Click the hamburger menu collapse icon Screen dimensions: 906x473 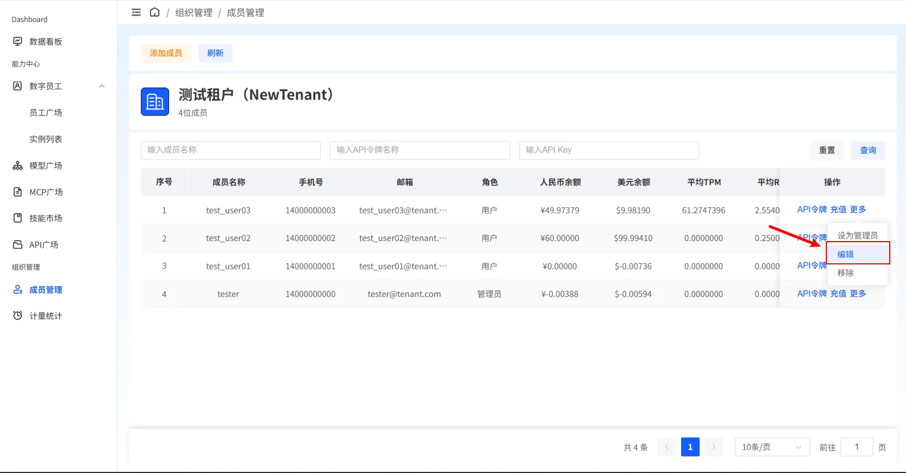136,12
